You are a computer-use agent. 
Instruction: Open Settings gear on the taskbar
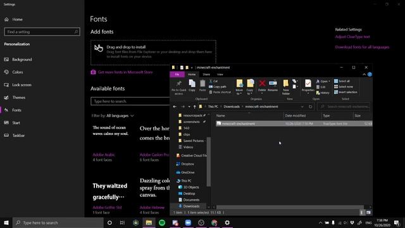click(x=227, y=222)
